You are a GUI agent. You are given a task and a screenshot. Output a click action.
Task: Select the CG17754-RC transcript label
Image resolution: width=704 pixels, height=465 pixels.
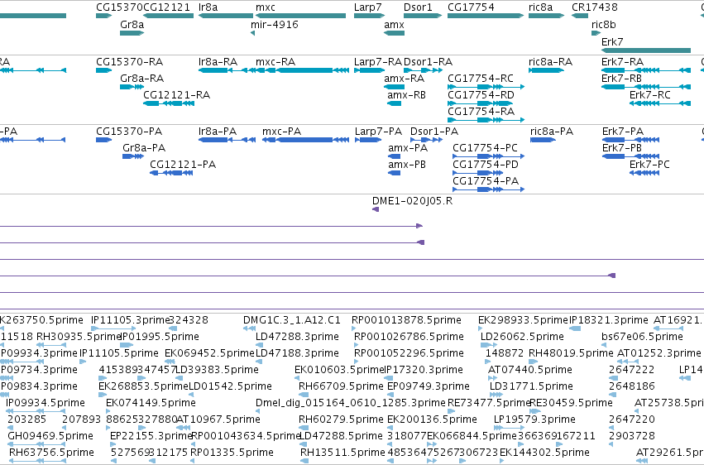coord(481,78)
